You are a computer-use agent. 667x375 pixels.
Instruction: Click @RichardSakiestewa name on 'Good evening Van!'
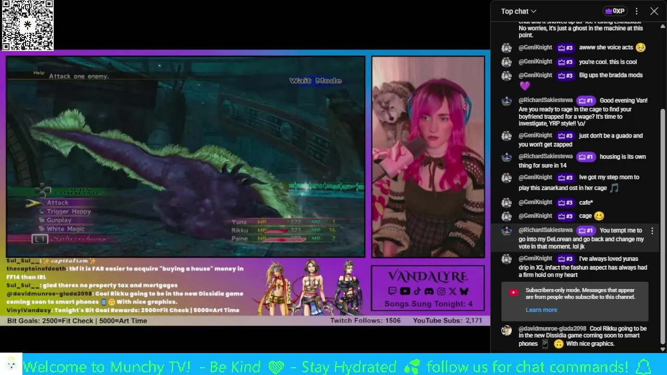pos(546,100)
